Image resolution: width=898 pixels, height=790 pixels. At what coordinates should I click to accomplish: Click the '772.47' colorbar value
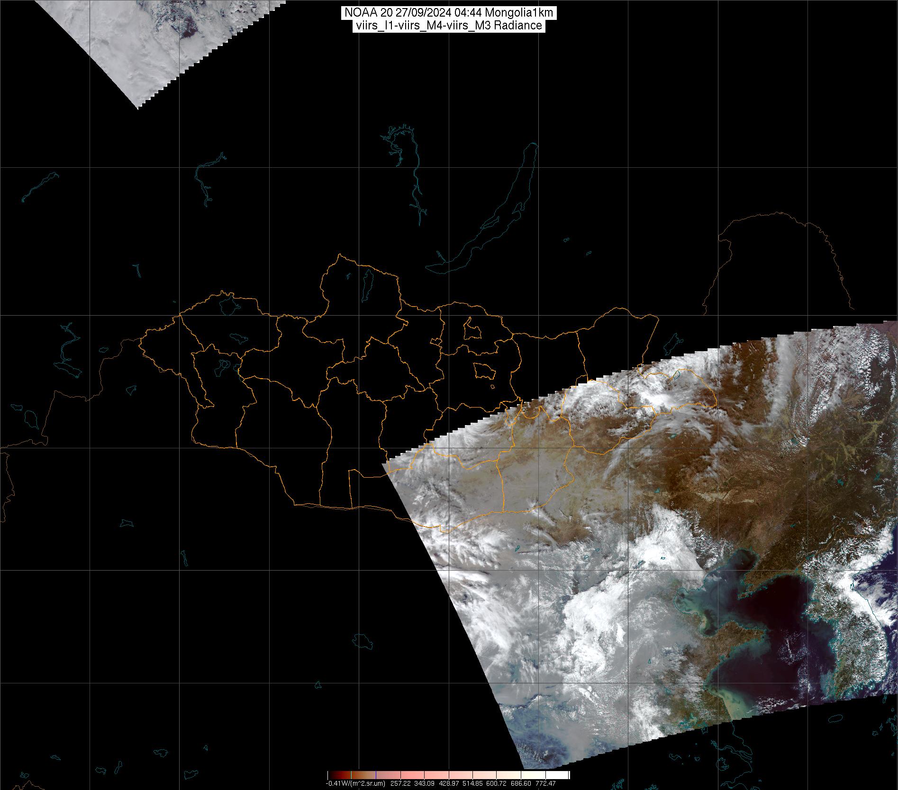pyautogui.click(x=545, y=784)
